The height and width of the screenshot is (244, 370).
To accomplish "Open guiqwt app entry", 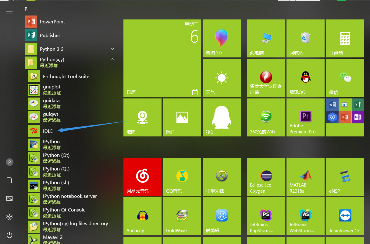I will [72, 117].
